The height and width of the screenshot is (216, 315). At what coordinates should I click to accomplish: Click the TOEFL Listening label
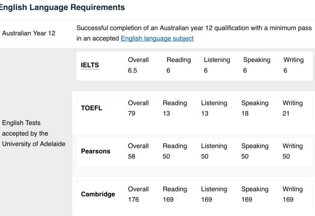pyautogui.click(x=214, y=103)
